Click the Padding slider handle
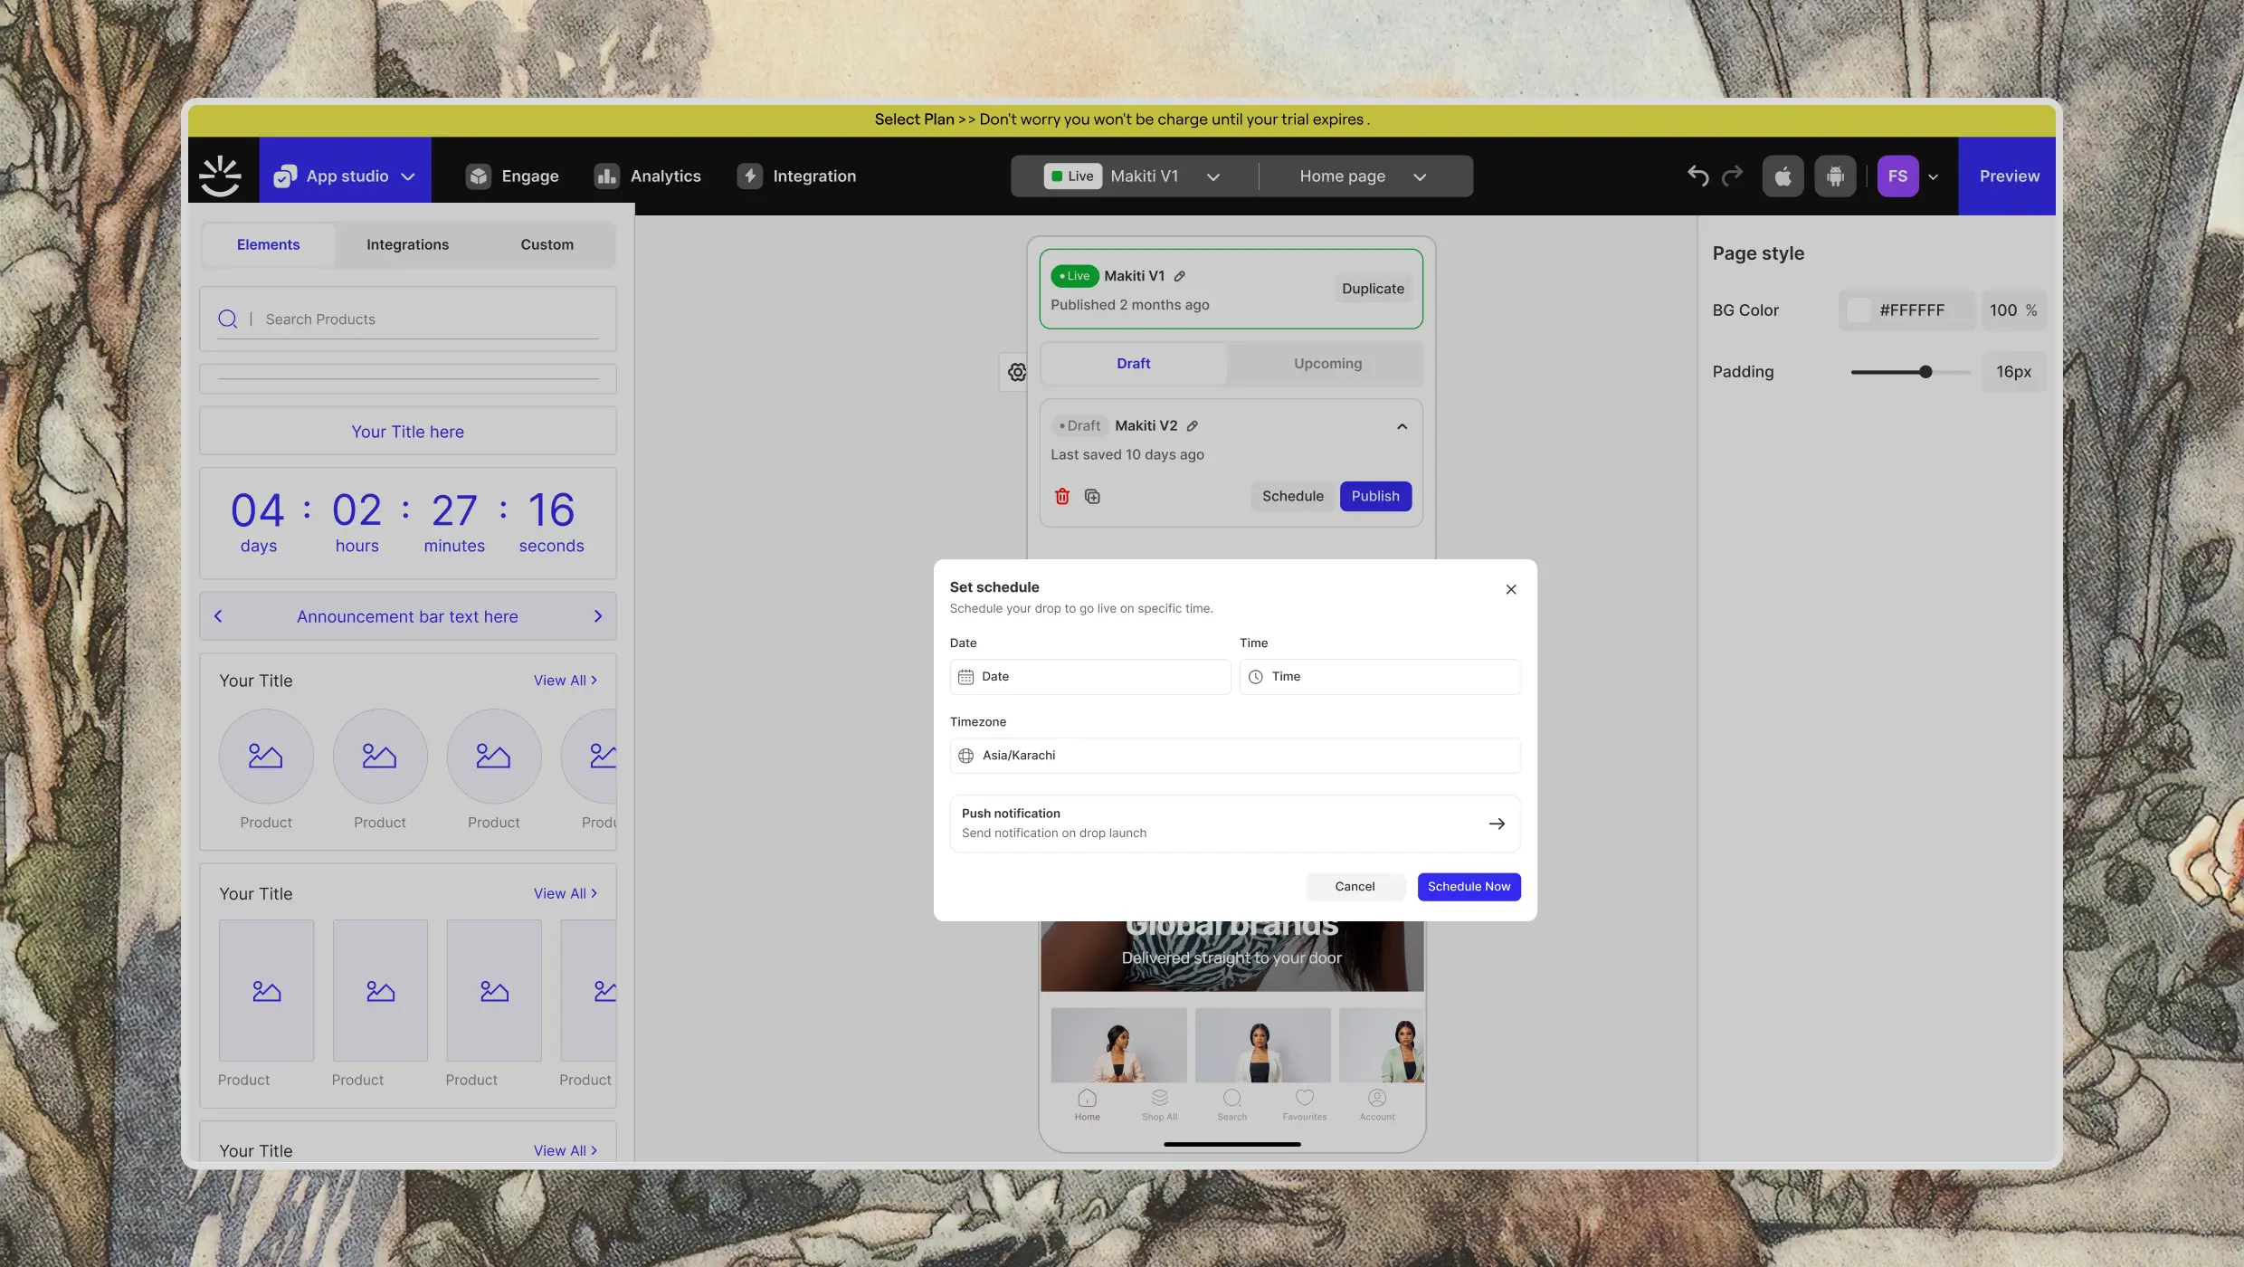 [x=1925, y=372]
